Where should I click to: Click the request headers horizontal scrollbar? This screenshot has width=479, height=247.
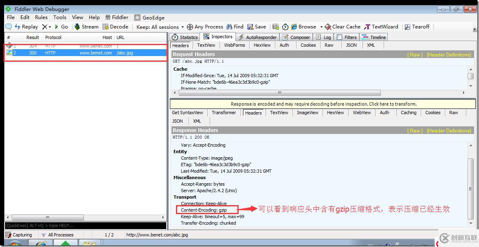tap(279, 93)
